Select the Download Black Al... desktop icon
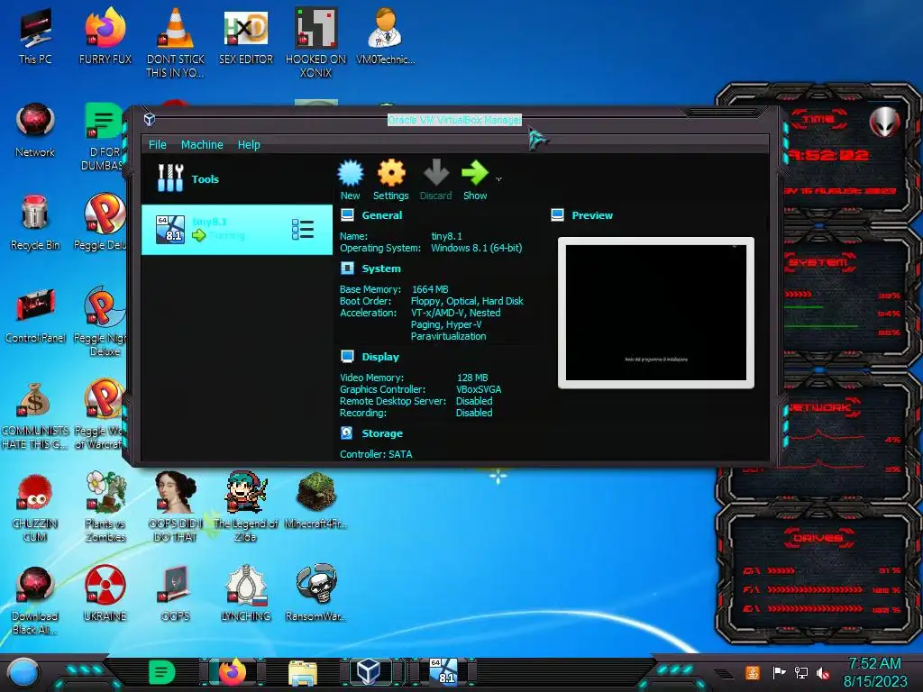 pyautogui.click(x=35, y=600)
